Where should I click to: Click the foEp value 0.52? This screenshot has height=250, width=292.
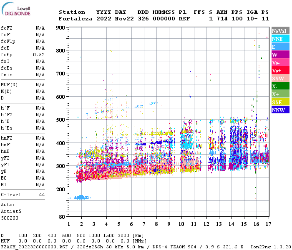39,55
